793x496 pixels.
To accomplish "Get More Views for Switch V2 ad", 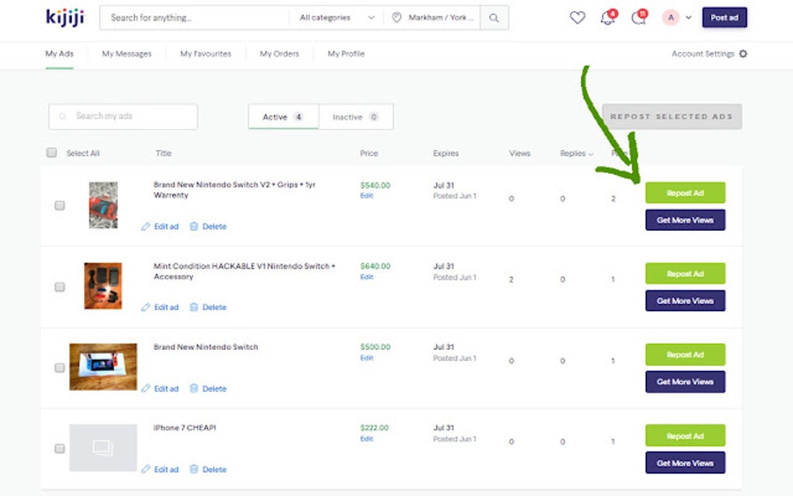I will point(685,220).
